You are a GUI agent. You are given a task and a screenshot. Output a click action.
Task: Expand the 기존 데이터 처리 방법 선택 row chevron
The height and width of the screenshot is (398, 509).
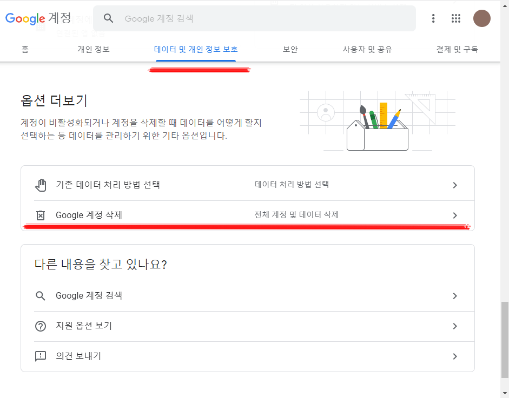tap(455, 185)
